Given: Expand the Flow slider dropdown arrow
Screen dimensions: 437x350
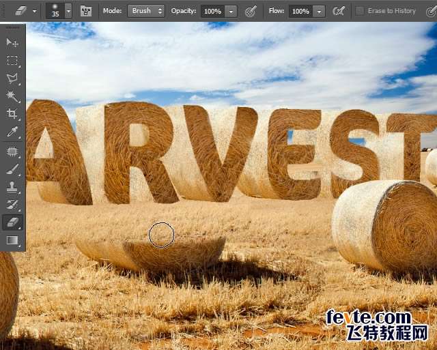Looking at the screenshot, I should (319, 12).
